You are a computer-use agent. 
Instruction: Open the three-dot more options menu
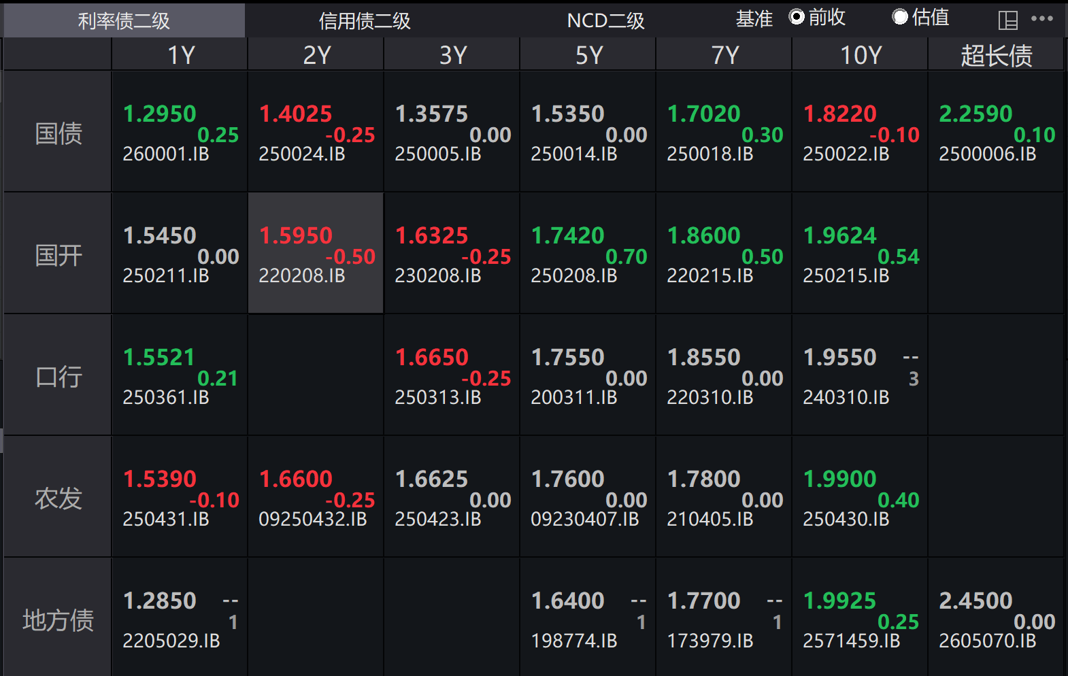click(1042, 19)
